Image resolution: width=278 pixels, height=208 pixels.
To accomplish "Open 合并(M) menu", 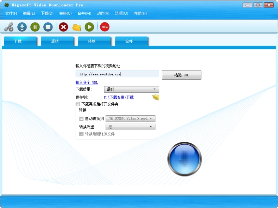I will 84,13.
